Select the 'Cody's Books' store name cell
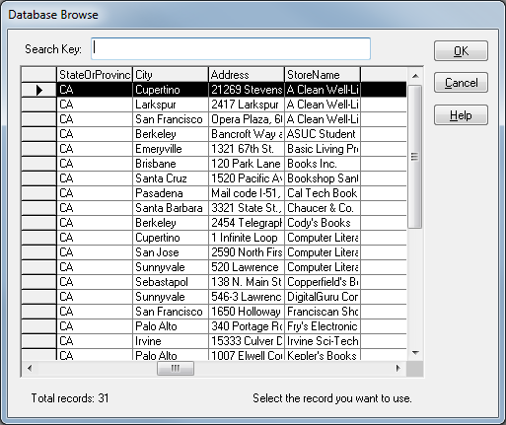Image resolution: width=506 pixels, height=425 pixels. [x=323, y=223]
